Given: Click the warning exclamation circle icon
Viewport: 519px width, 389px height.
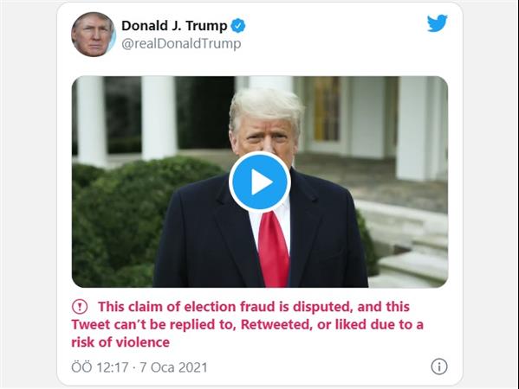Looking at the screenshot, I should pyautogui.click(x=80, y=307).
